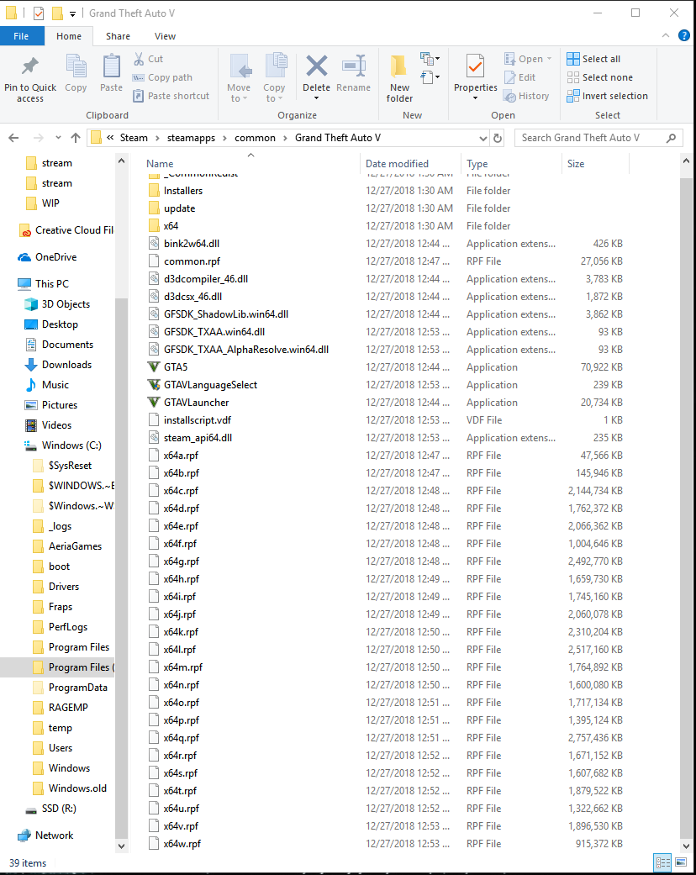
Task: Open recent locations dropdown arrow
Action: click(x=58, y=138)
